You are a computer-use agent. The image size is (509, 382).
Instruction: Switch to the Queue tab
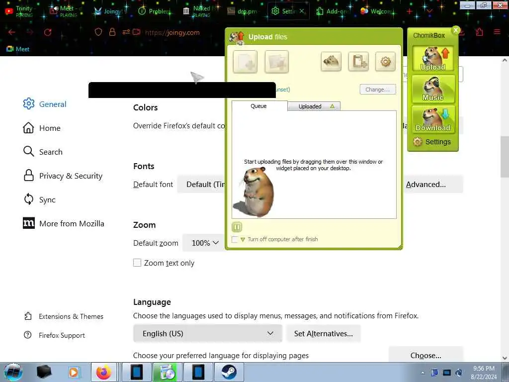pyautogui.click(x=259, y=106)
